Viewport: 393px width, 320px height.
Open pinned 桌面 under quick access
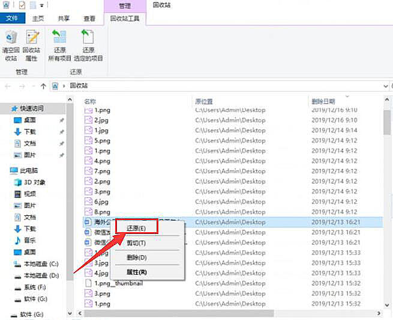30,120
